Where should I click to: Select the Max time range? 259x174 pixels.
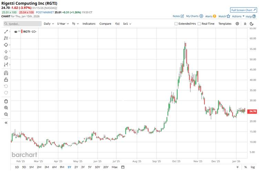[114, 167]
